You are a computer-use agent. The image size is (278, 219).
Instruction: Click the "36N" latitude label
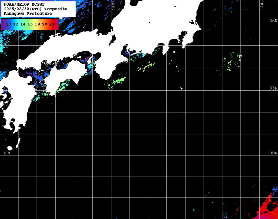tap(273, 21)
